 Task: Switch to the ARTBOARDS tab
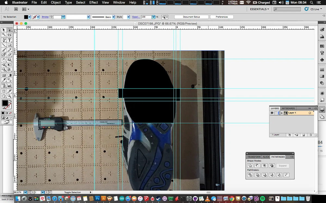pyautogui.click(x=288, y=108)
